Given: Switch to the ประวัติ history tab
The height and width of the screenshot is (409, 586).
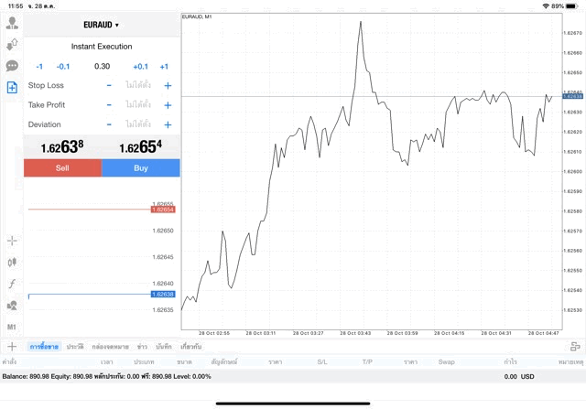Looking at the screenshot, I should 74,347.
